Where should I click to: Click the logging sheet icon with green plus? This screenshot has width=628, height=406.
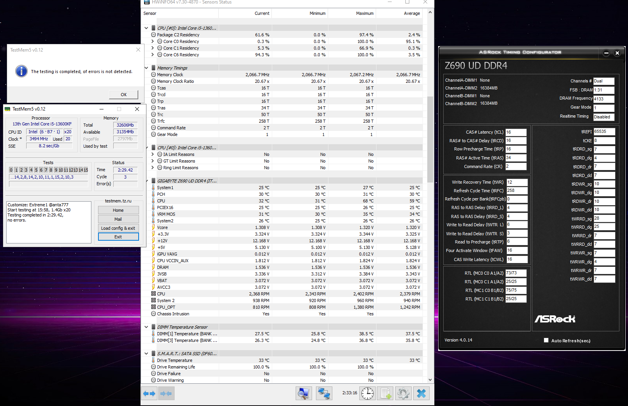click(x=385, y=393)
